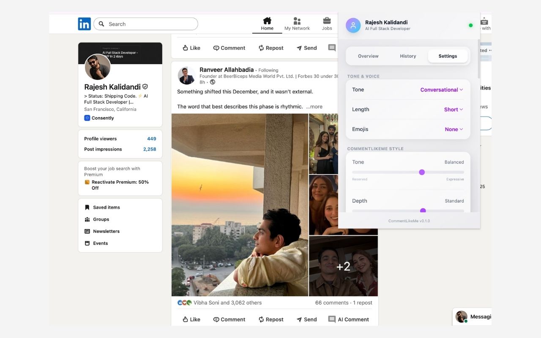Open the Home navigation icon
This screenshot has width=541, height=338.
(267, 21)
